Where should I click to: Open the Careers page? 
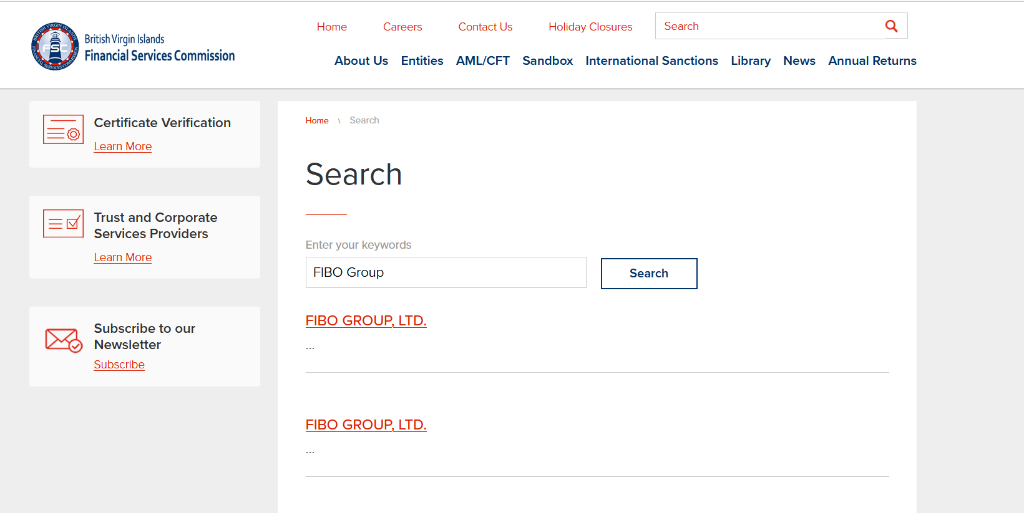coord(402,27)
